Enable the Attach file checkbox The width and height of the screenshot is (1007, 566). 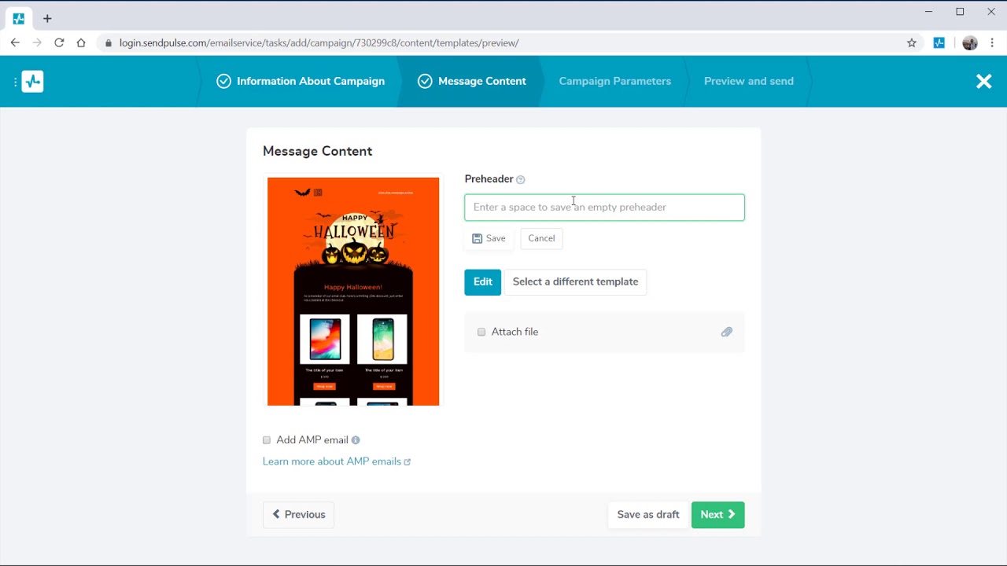pos(481,332)
